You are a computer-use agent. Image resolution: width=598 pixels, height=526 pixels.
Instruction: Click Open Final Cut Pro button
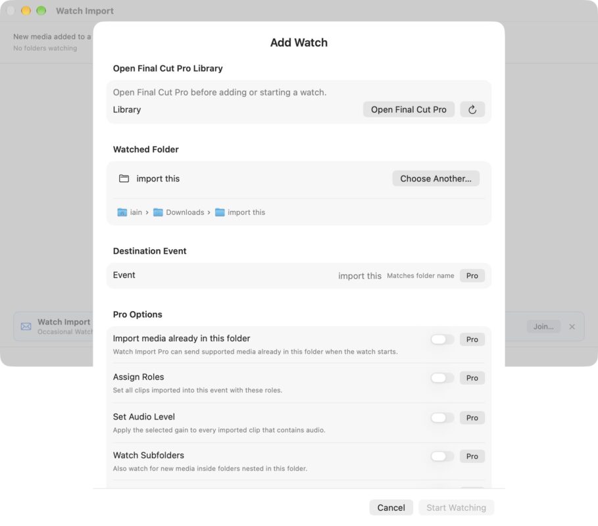(409, 109)
